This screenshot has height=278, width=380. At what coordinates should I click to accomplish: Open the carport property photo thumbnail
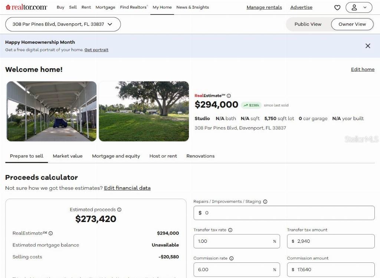(x=52, y=111)
